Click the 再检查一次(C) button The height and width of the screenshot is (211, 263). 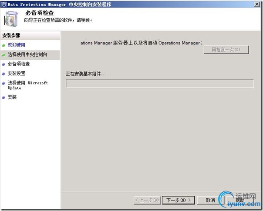pyautogui.click(x=226, y=50)
